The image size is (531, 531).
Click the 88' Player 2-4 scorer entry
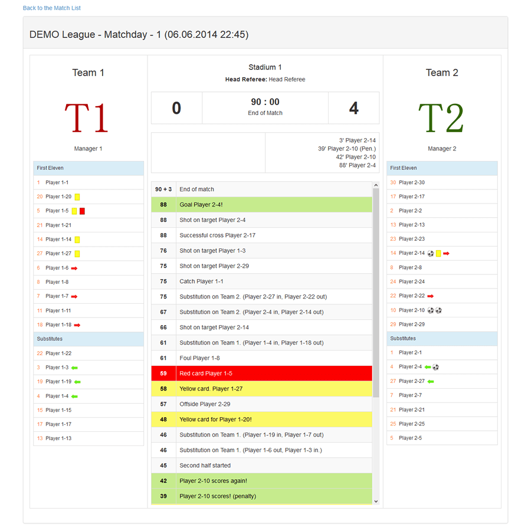(358, 165)
